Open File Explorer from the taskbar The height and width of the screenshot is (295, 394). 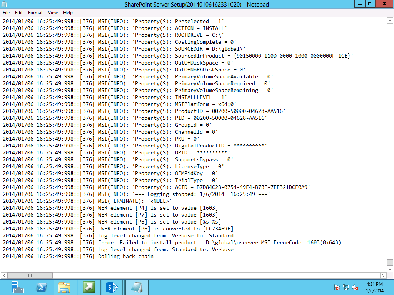pyautogui.click(x=65, y=287)
